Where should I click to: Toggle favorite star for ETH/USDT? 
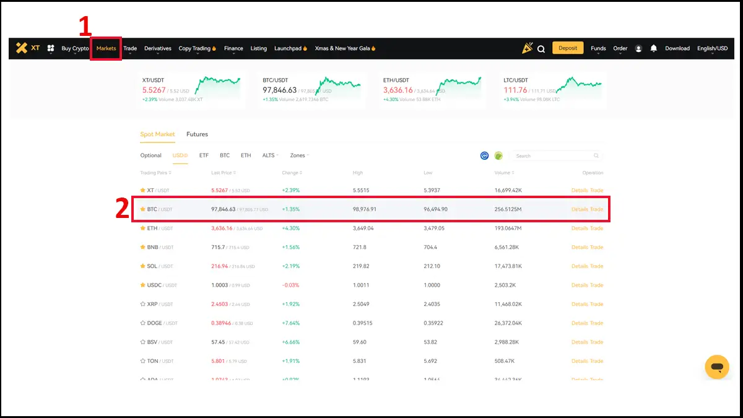[x=143, y=228]
